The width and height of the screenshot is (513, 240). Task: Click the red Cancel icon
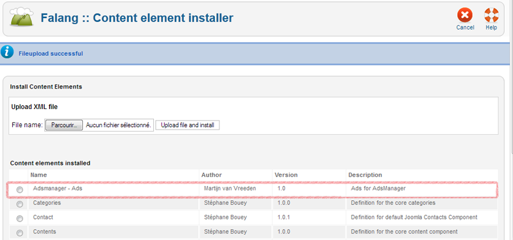click(465, 15)
